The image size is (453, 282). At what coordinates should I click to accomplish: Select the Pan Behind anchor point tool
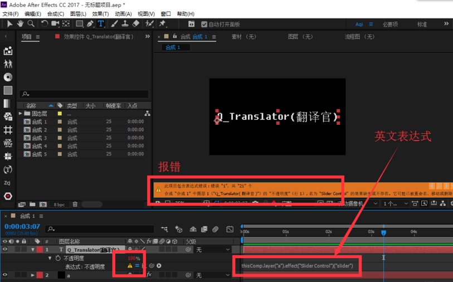click(x=66, y=24)
